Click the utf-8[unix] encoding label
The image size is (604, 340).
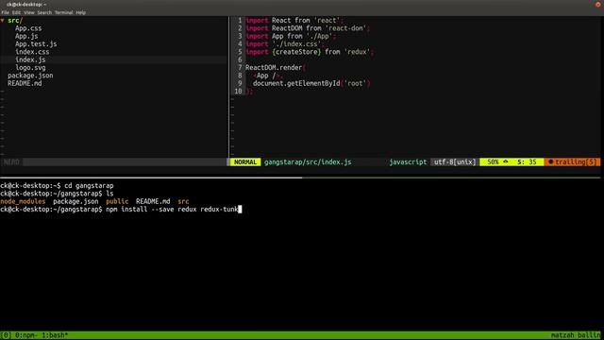coord(455,161)
